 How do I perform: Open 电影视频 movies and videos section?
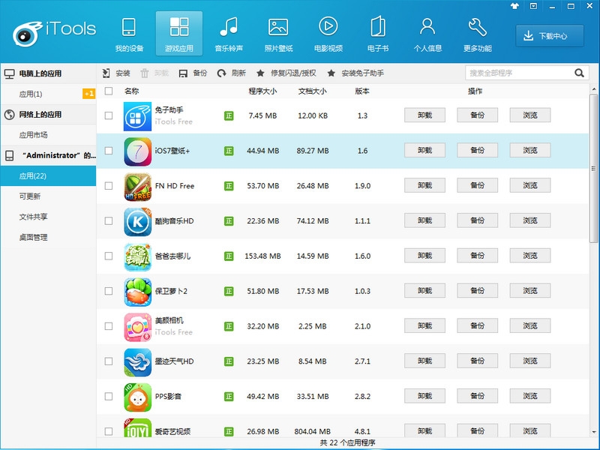coord(328,34)
